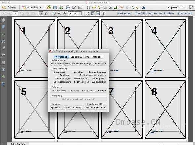Click the plus zoom in button
The image size is (195, 145).
(65, 13)
